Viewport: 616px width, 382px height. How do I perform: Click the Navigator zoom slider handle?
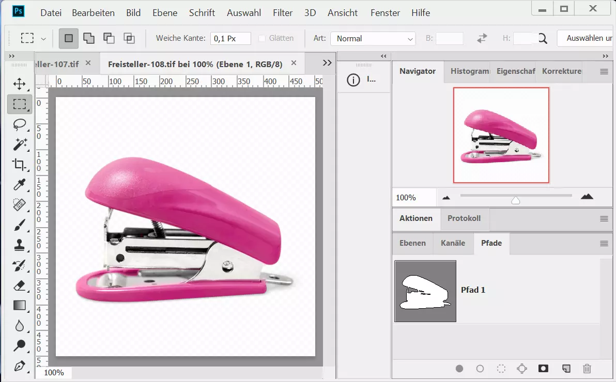(515, 200)
